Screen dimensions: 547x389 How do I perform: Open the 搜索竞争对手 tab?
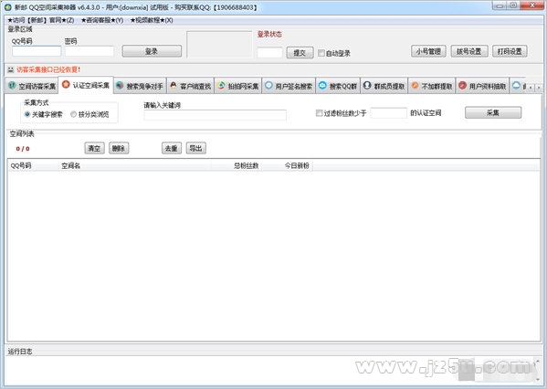[x=140, y=86]
